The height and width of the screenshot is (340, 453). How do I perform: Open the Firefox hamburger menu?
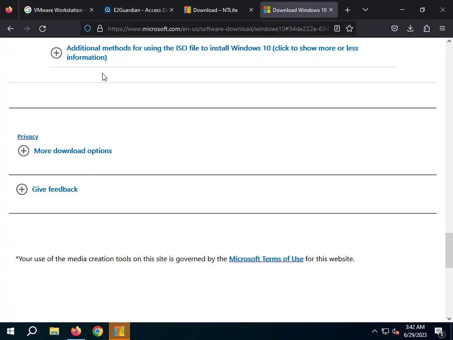point(442,28)
